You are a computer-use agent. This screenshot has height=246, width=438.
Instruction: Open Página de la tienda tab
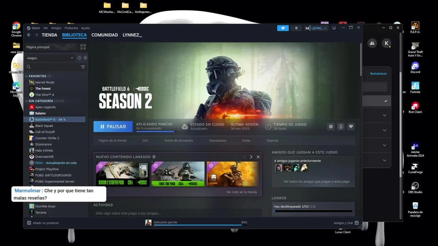click(x=113, y=140)
